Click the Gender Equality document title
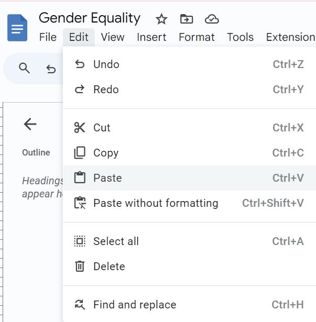Viewport: 316px width, 322px height. [89, 18]
